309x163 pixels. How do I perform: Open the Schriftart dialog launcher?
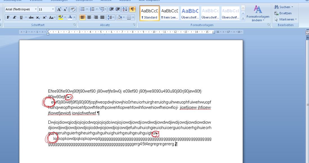coord(75,25)
